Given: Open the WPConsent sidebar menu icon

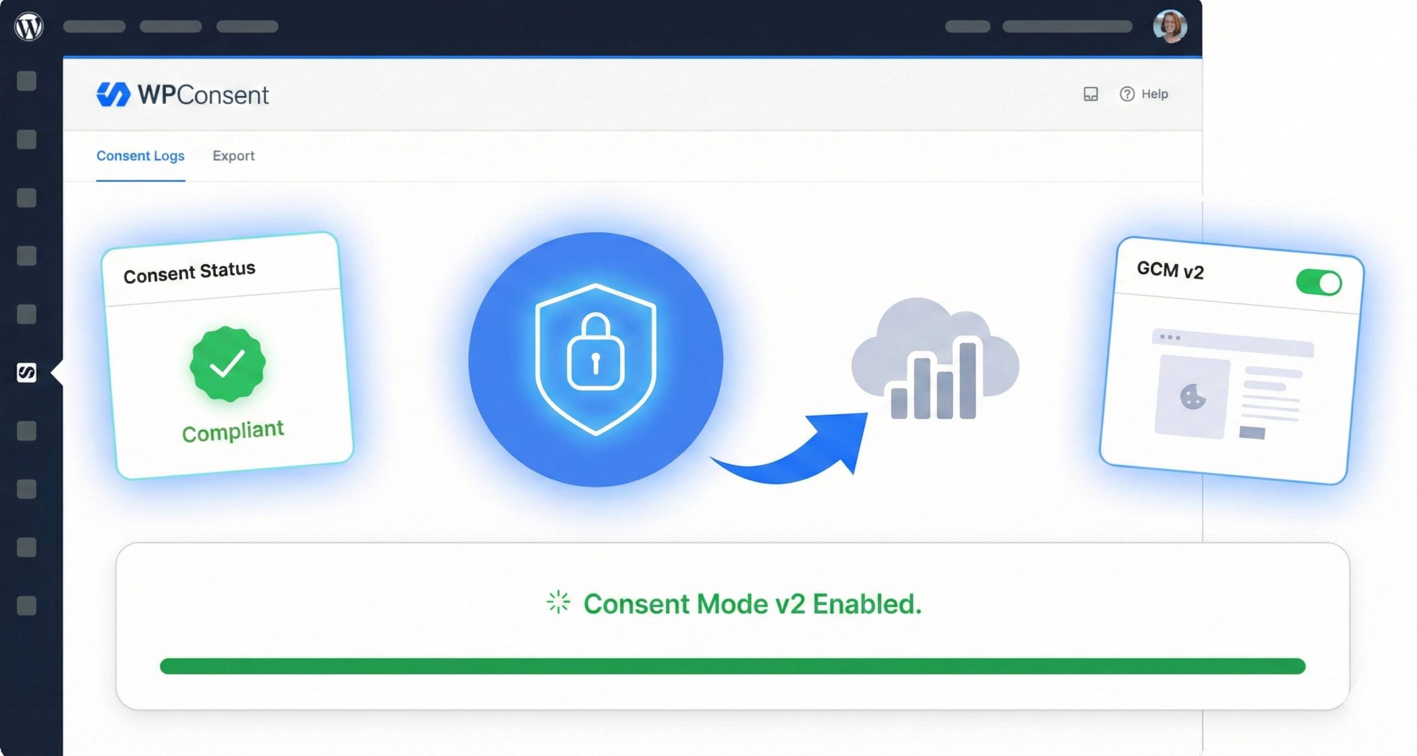Looking at the screenshot, I should coord(27,372).
